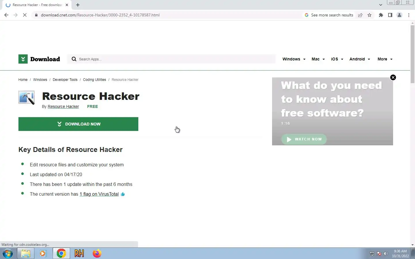The width and height of the screenshot is (415, 259).
Task: Click the scrollbar down arrow
Action: point(412,245)
